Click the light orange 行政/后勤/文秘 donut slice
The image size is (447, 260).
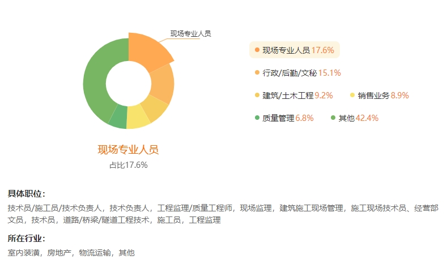162,84
